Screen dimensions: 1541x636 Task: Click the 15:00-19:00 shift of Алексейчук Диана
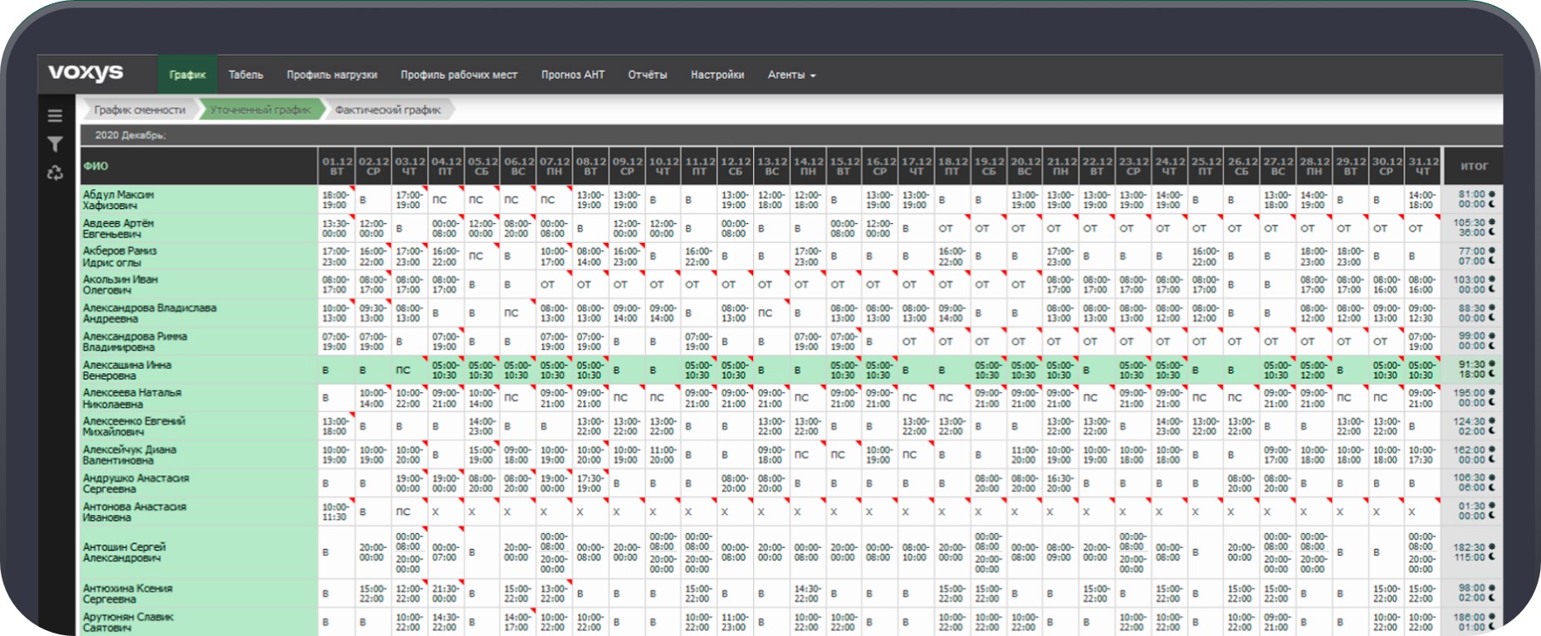[482, 454]
